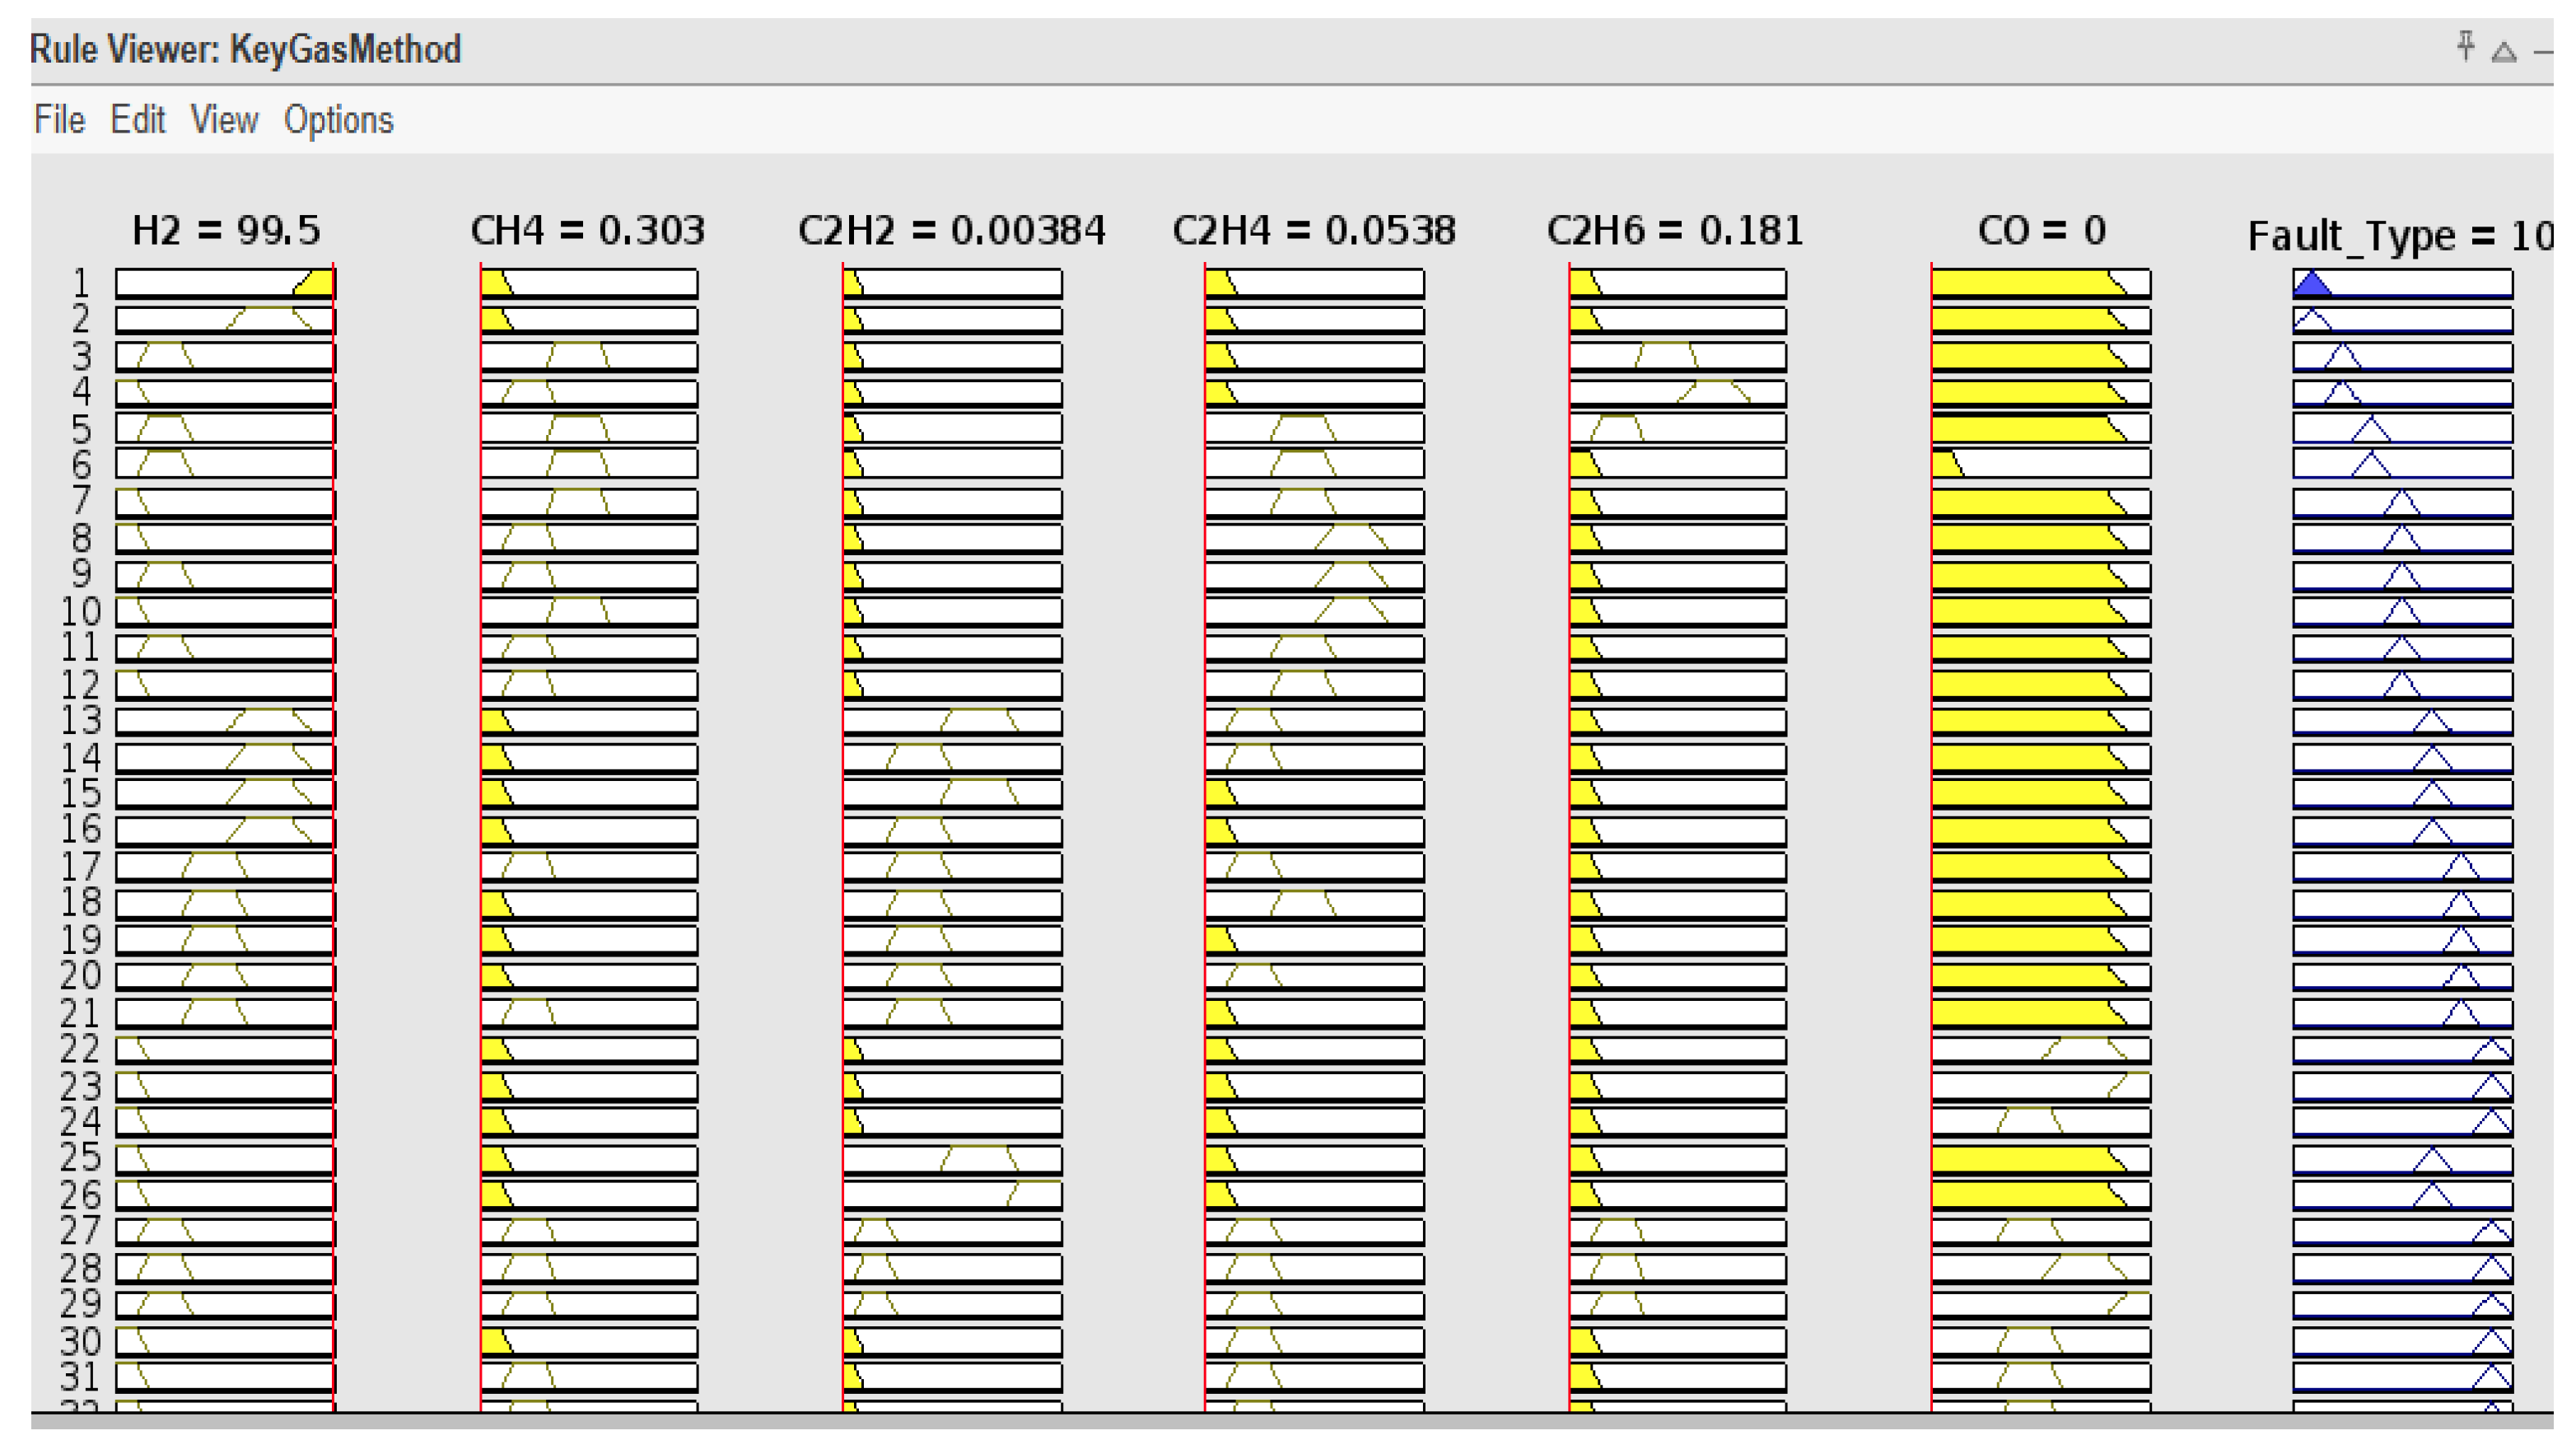Select rule number 25
The height and width of the screenshot is (1454, 2576).
click(80, 1158)
